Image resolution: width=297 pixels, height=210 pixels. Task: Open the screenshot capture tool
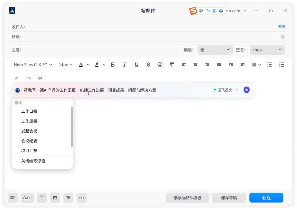point(68,198)
